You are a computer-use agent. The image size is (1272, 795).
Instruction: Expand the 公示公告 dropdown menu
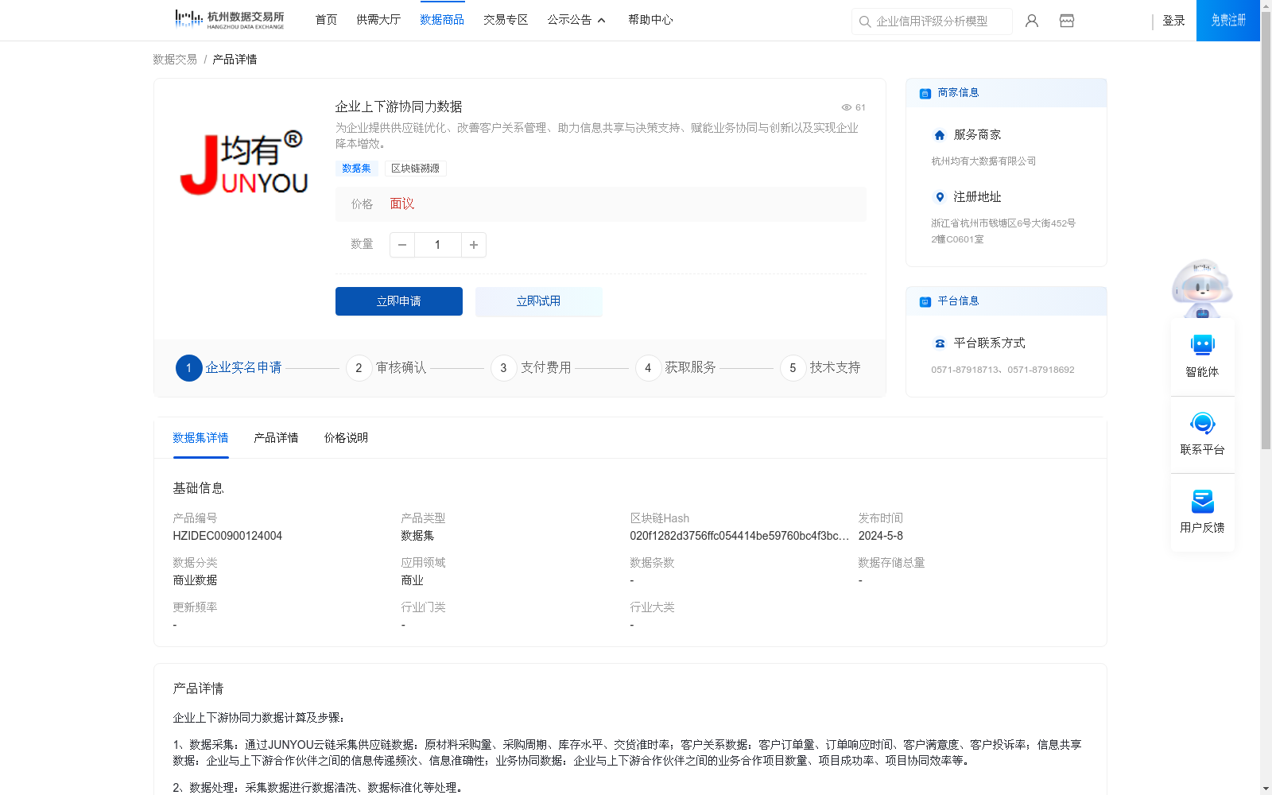pyautogui.click(x=576, y=20)
